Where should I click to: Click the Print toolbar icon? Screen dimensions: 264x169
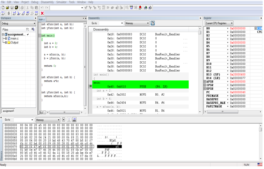click(x=22, y=8)
